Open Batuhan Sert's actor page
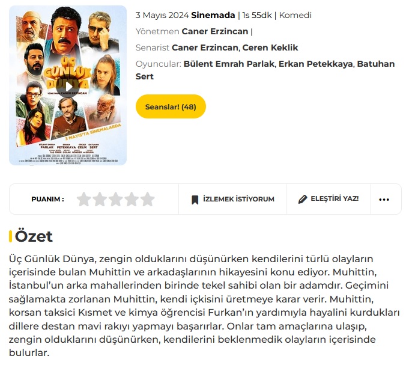This screenshot has height=365, width=418. (265, 70)
